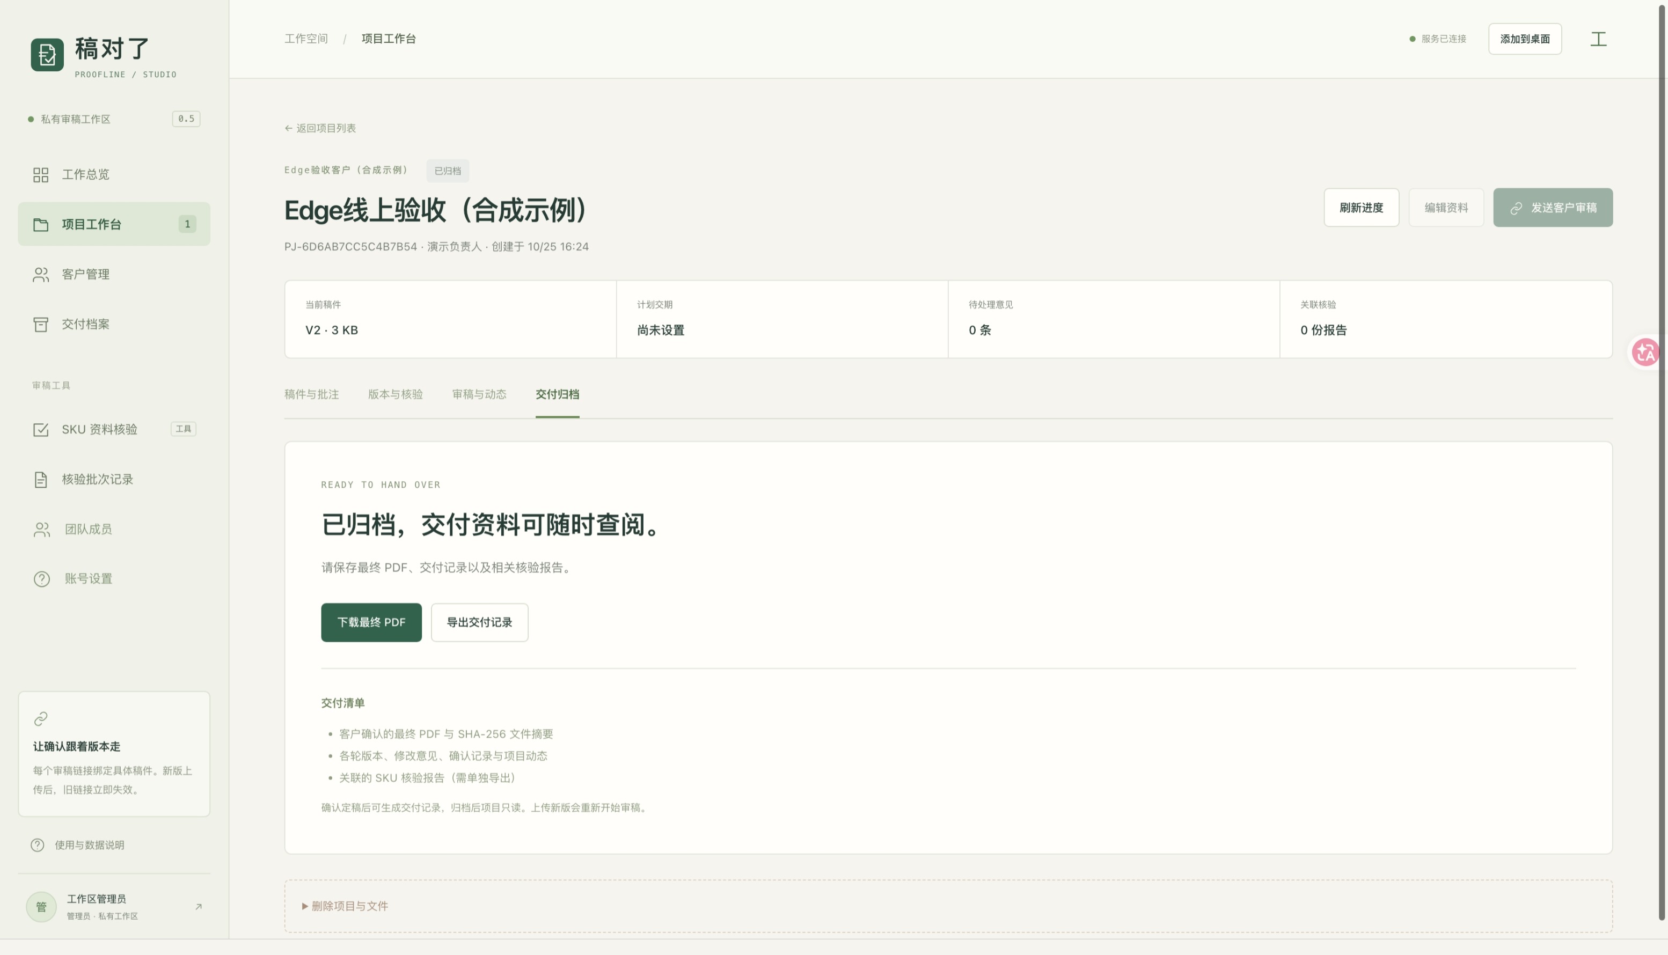Viewport: 1668px width, 955px height.
Task: Click the link icon in 让确认跟着版本走 card
Action: (41, 718)
